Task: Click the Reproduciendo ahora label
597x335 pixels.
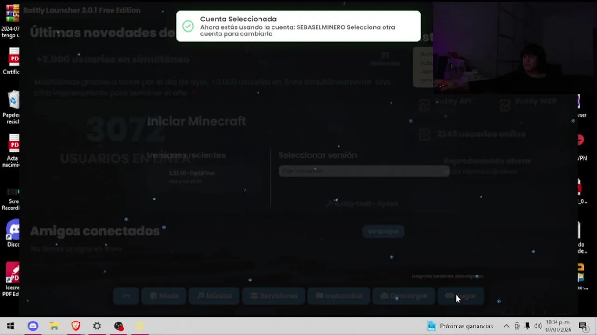Action: coord(487,161)
